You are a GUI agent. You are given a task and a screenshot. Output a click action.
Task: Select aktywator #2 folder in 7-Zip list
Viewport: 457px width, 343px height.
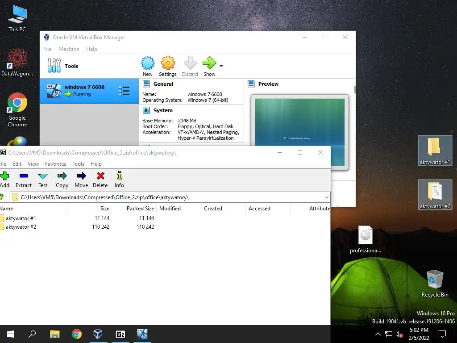point(21,226)
